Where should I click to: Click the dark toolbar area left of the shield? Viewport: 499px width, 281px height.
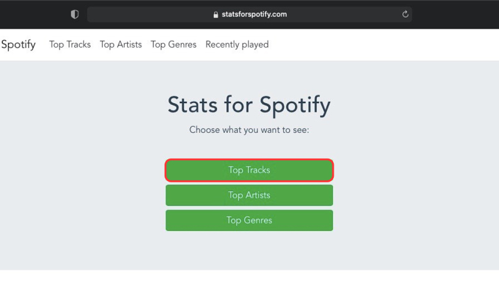tap(31, 14)
